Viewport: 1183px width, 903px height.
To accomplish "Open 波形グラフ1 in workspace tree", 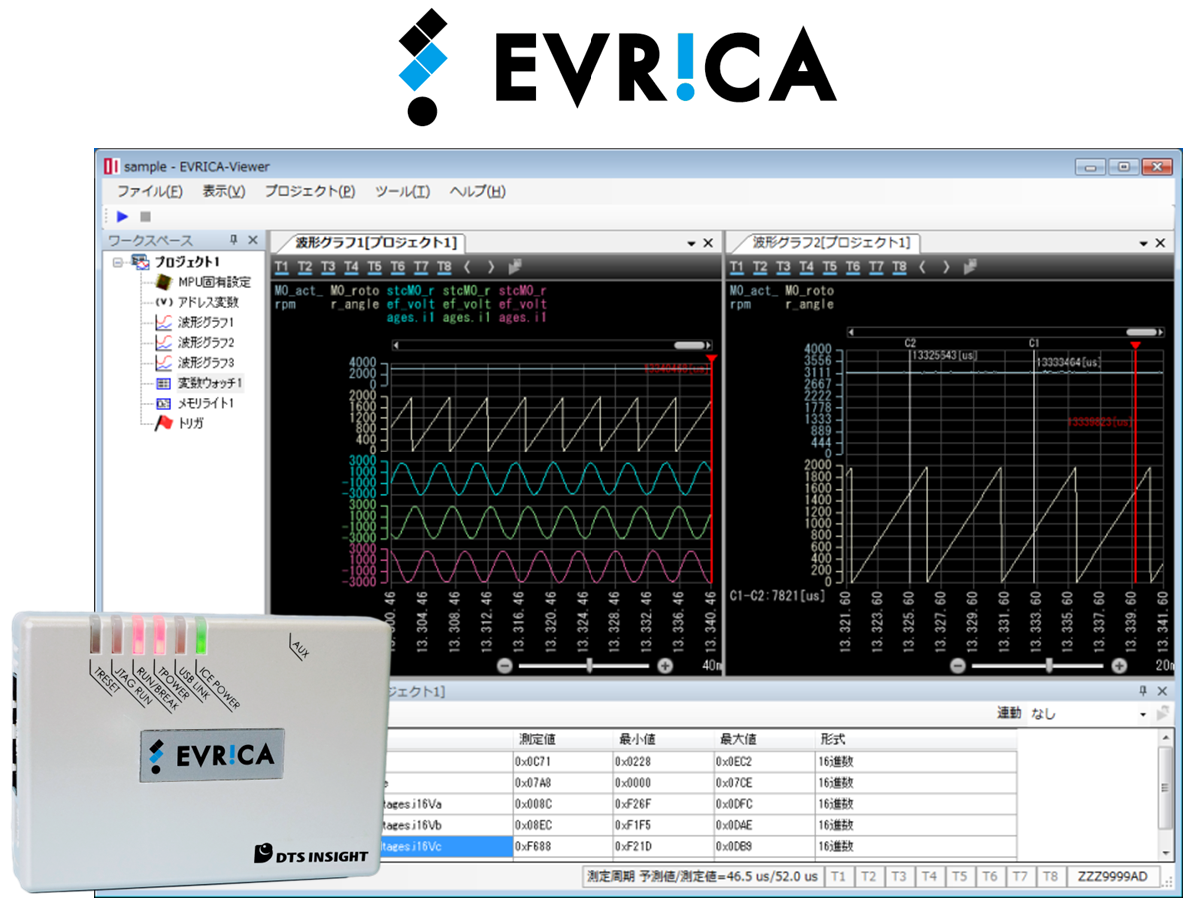I will click(x=205, y=322).
